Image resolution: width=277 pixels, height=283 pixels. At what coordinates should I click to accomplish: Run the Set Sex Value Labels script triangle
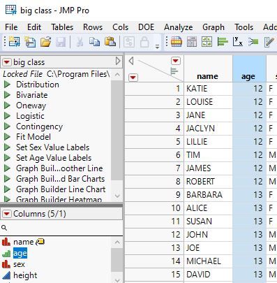point(7,147)
